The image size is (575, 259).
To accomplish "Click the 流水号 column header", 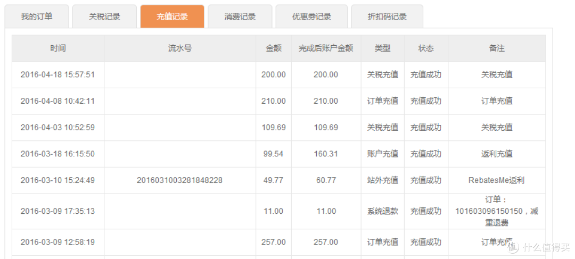I will pos(180,48).
